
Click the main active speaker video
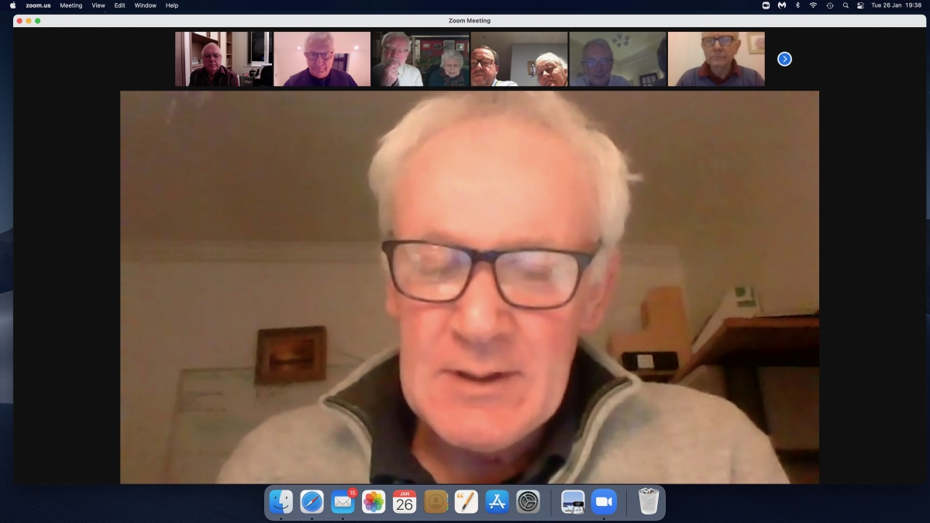[470, 287]
